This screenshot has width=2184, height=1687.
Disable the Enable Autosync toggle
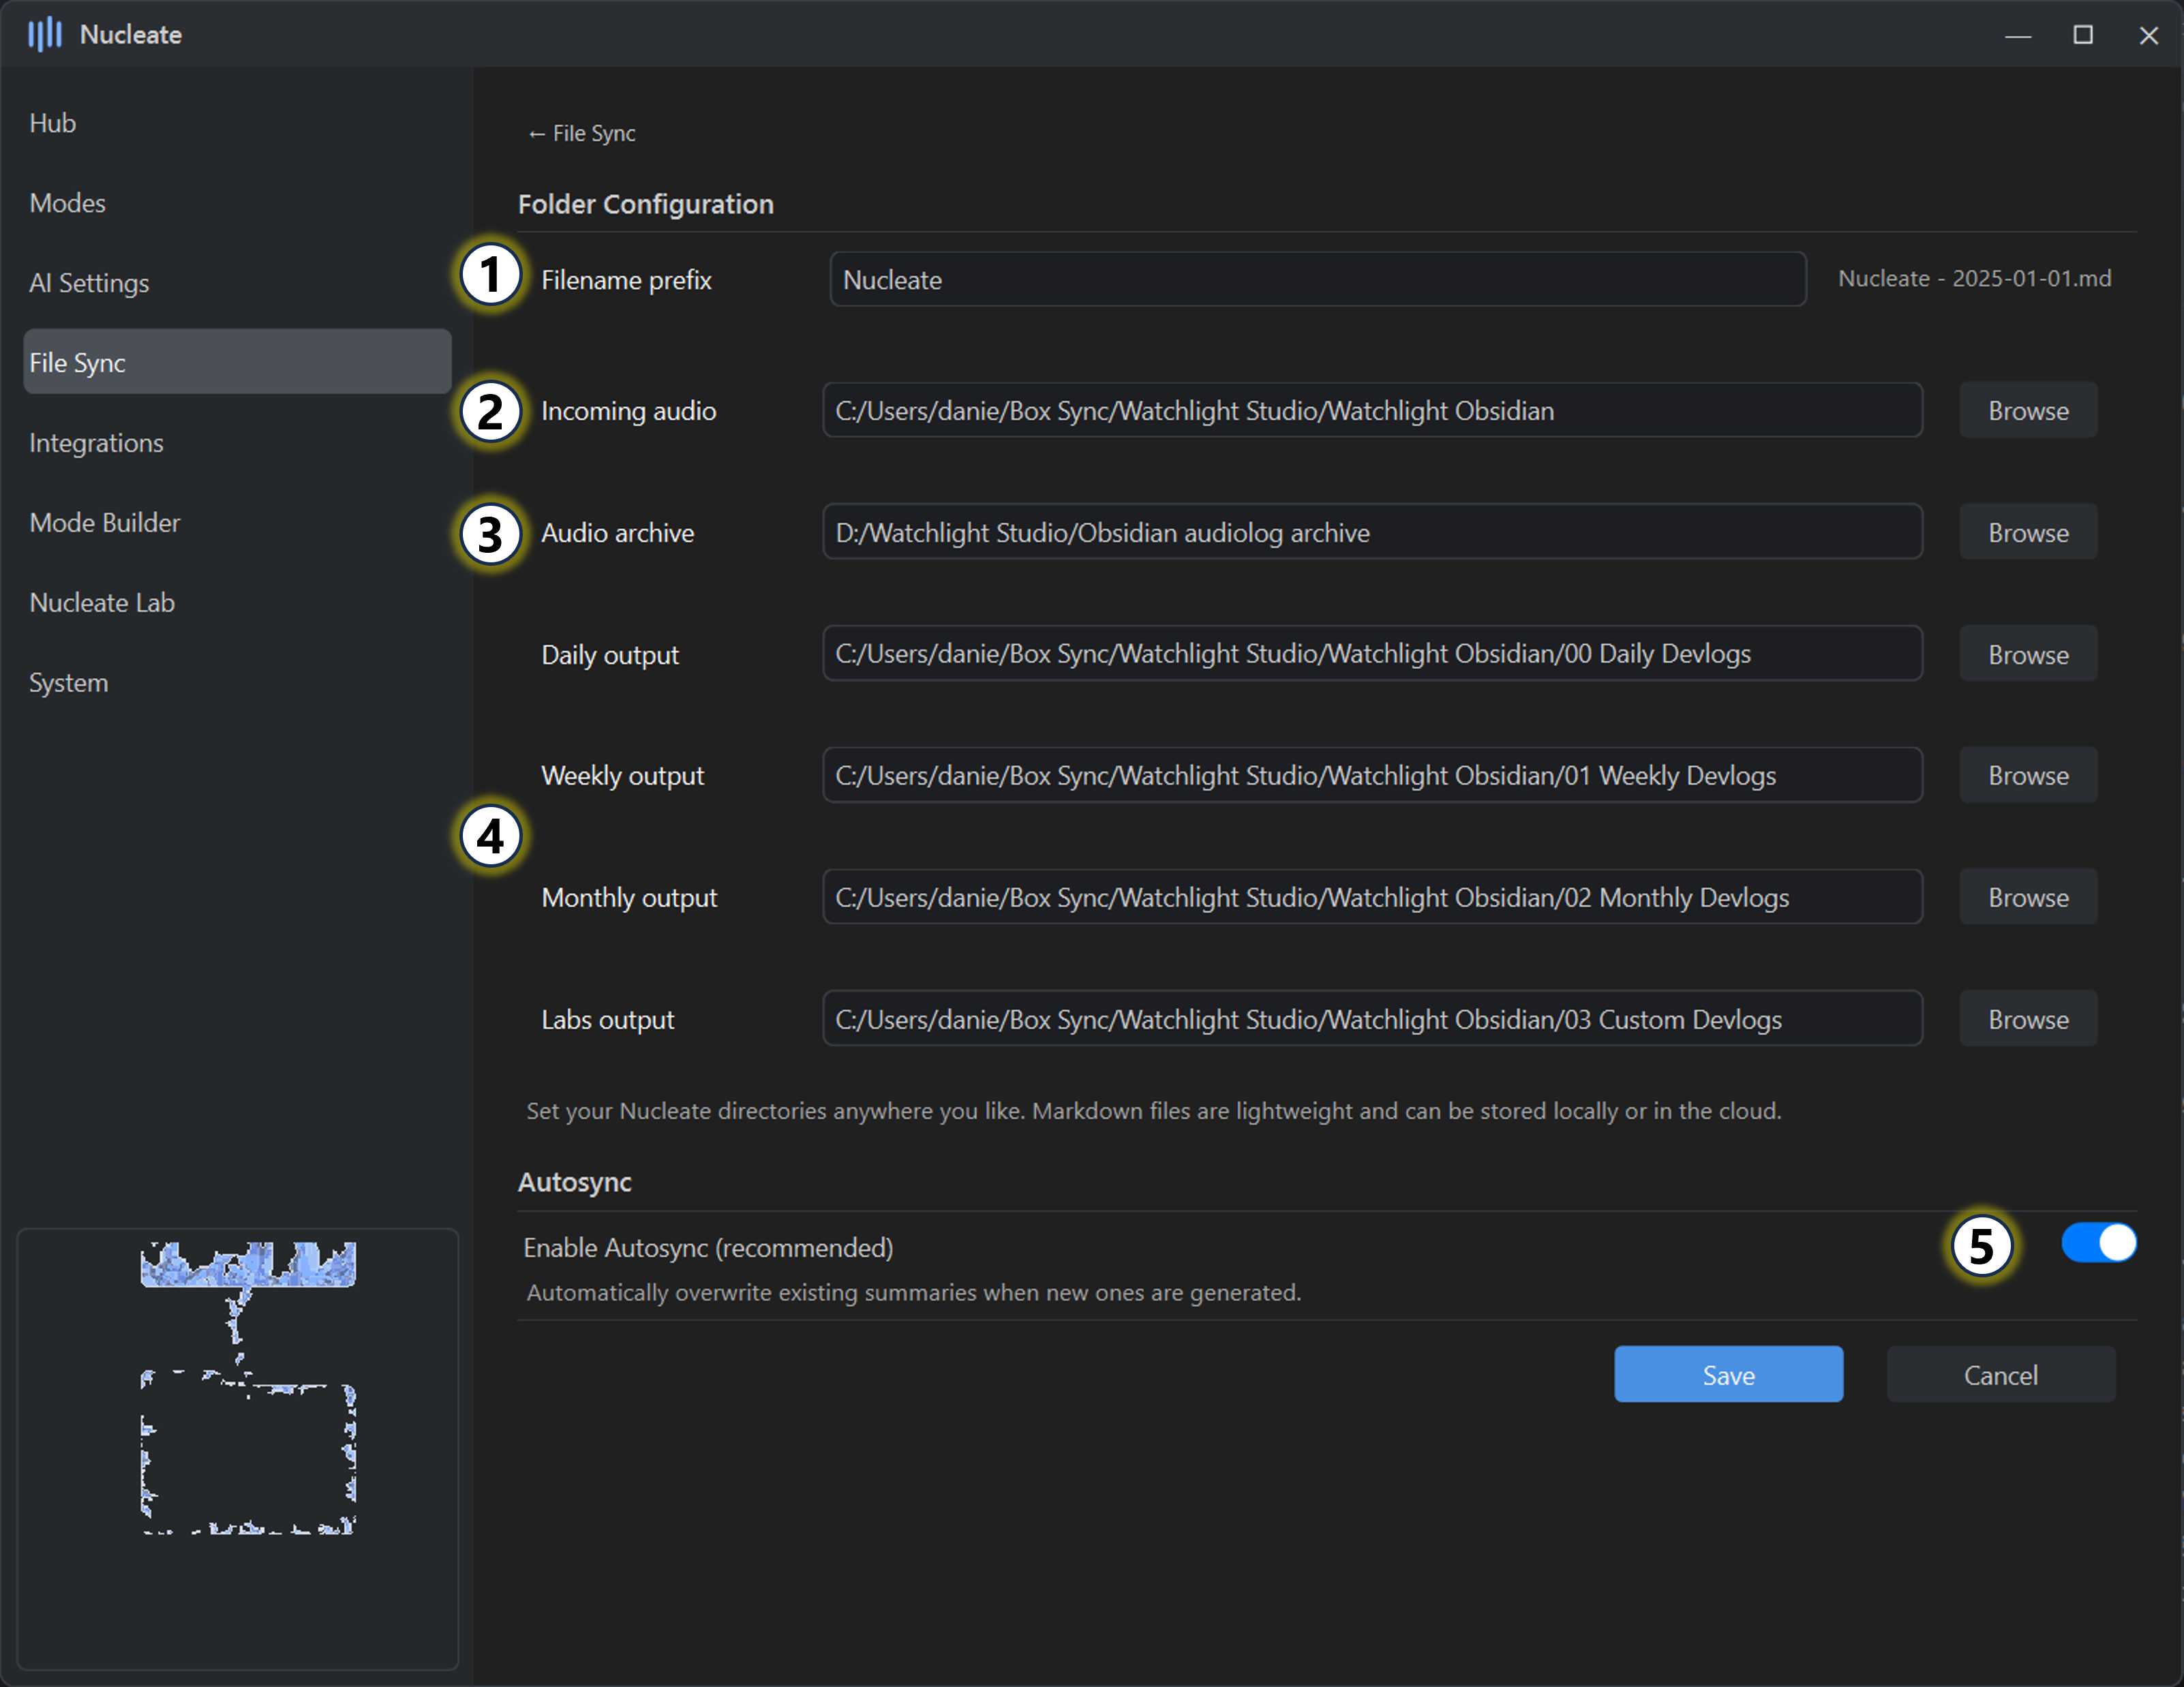point(2098,1243)
